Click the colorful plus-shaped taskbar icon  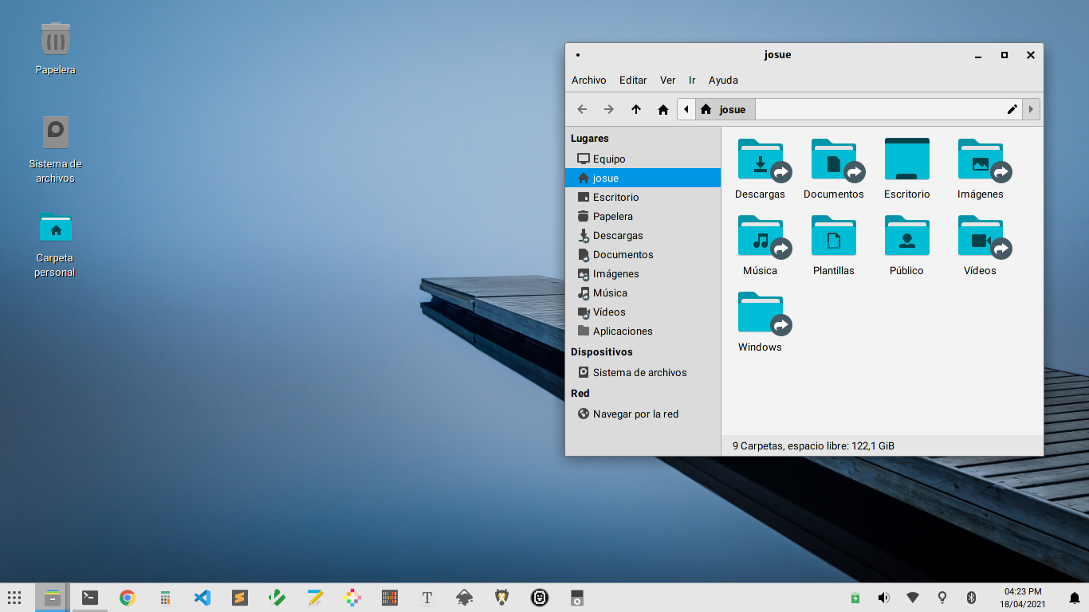coord(352,598)
